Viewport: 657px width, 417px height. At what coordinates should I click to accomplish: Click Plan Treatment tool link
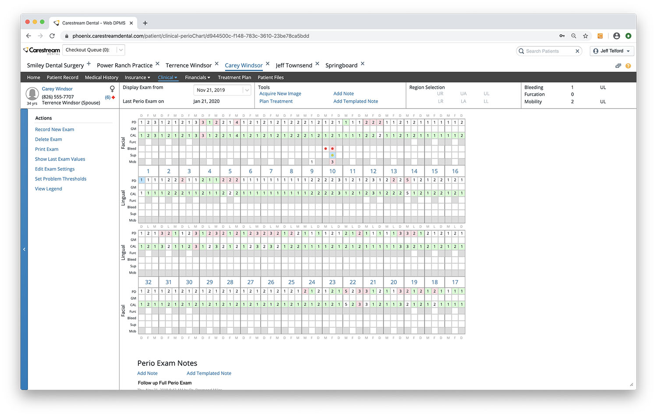(276, 101)
